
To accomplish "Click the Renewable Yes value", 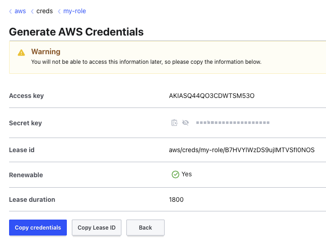I will pos(186,174).
